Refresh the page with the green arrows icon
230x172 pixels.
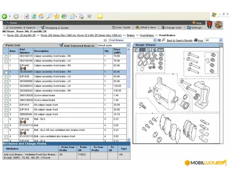[x=34, y=16]
